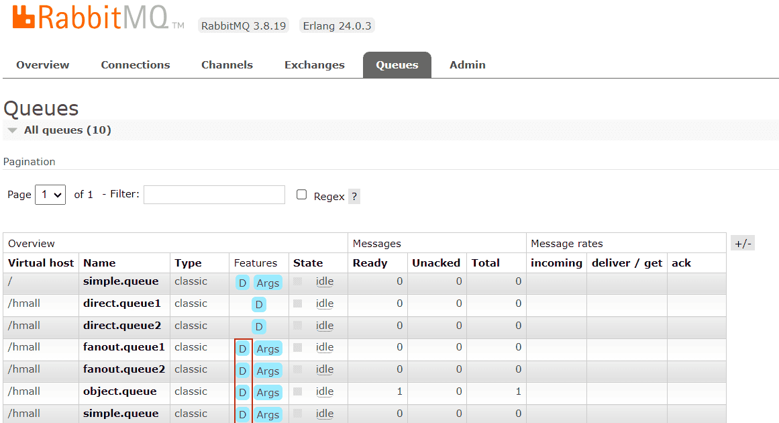Image resolution: width=779 pixels, height=423 pixels.
Task: Open the fanout.queue1 queue link
Action: click(123, 347)
